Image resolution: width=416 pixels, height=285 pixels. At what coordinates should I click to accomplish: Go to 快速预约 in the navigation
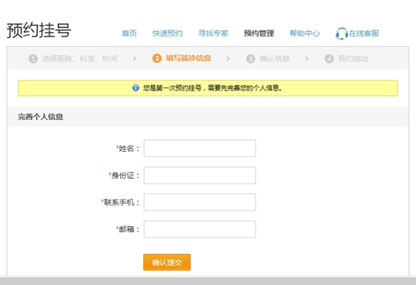[167, 33]
